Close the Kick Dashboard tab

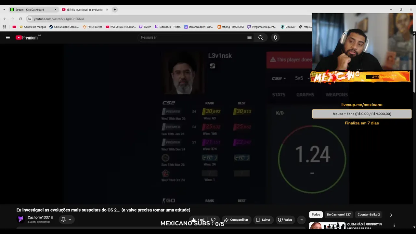point(55,10)
